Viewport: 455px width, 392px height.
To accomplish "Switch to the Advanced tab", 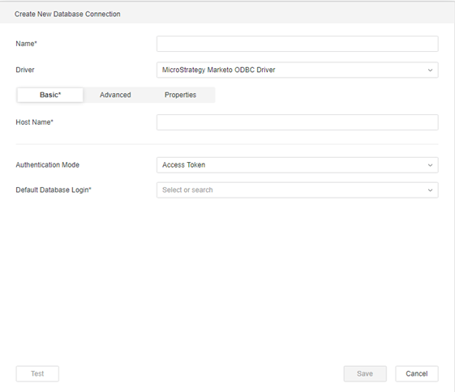I will pyautogui.click(x=115, y=95).
